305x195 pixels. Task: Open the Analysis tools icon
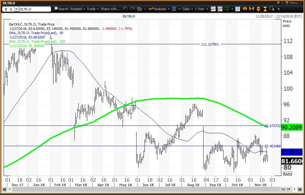pos(157,9)
